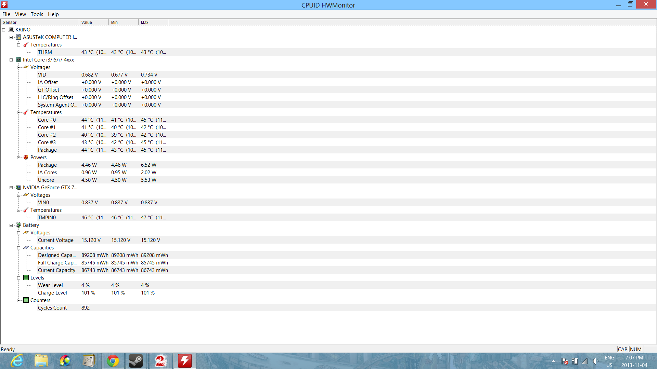This screenshot has width=657, height=369.
Task: Click HWMonitor lightning icon in title bar
Action: tap(4, 5)
